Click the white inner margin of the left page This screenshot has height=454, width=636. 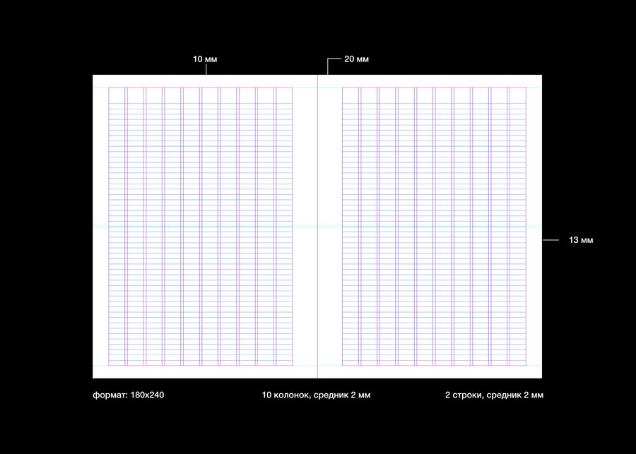[x=305, y=227]
